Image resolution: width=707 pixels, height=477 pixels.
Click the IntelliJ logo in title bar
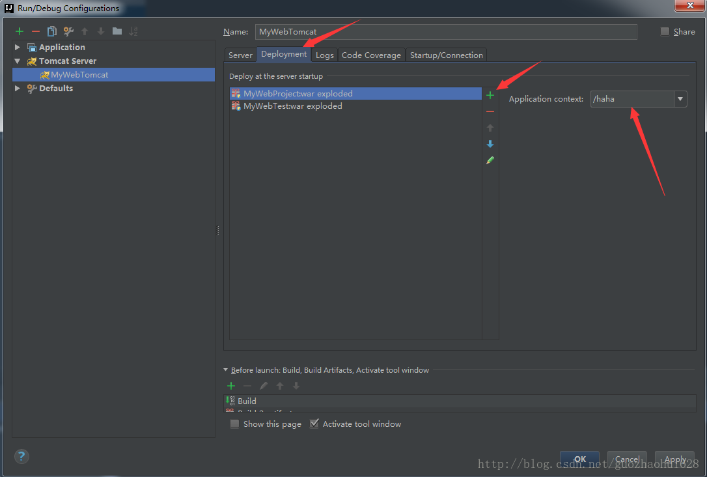pyautogui.click(x=9, y=8)
